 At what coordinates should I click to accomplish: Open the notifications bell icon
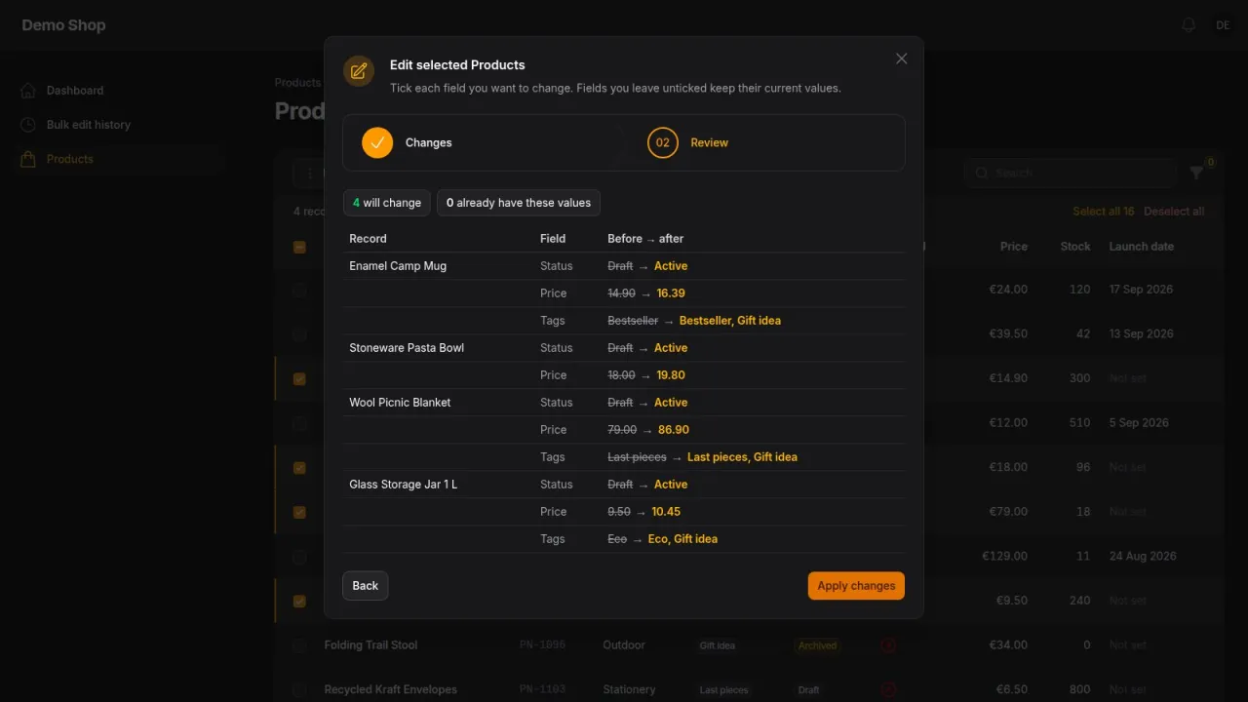(x=1189, y=25)
